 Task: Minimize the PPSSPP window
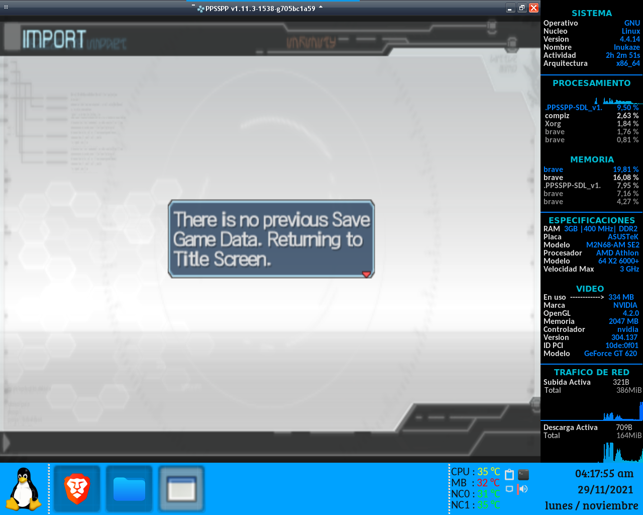pyautogui.click(x=510, y=8)
